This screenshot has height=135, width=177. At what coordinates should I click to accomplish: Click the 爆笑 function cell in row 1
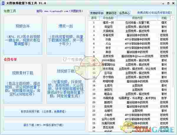click(164, 23)
